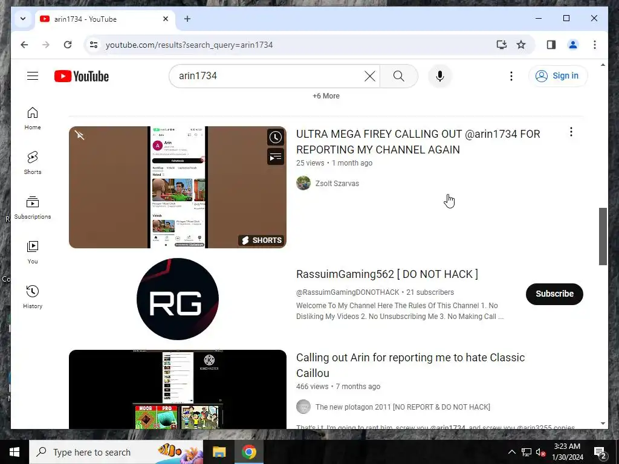The height and width of the screenshot is (464, 619).
Task: Click scrollbar up arrow
Action: click(603, 64)
